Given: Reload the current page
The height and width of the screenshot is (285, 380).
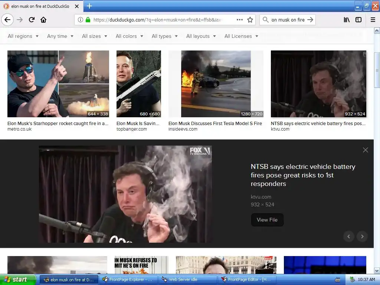Looking at the screenshot, I should [32, 20].
